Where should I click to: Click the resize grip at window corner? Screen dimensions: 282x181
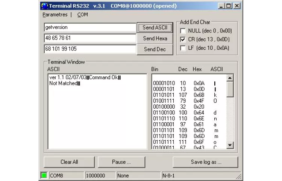(238, 176)
